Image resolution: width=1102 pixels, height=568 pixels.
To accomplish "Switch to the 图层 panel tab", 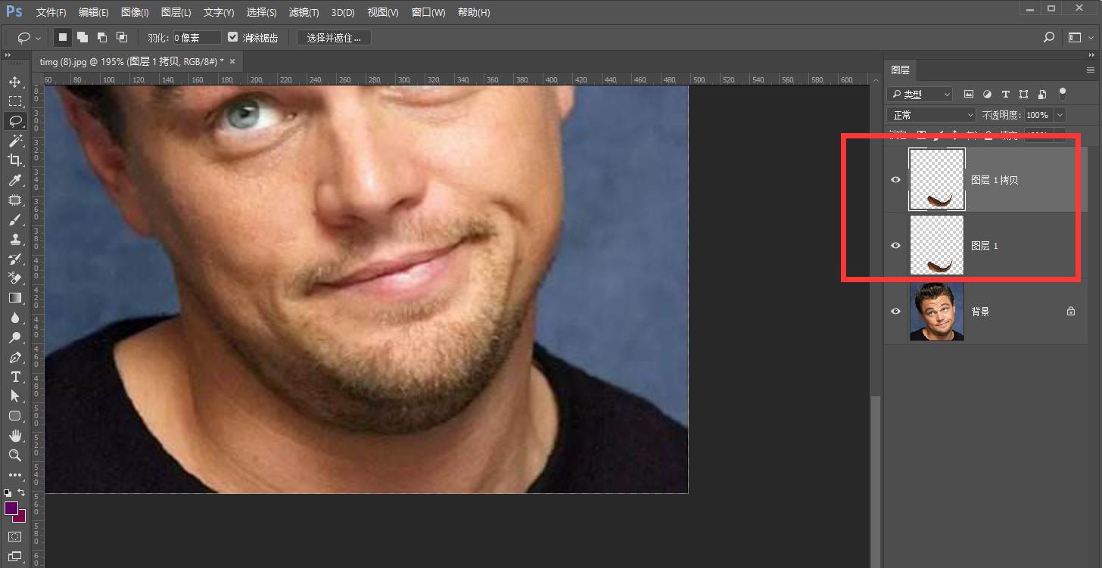I will tap(900, 70).
